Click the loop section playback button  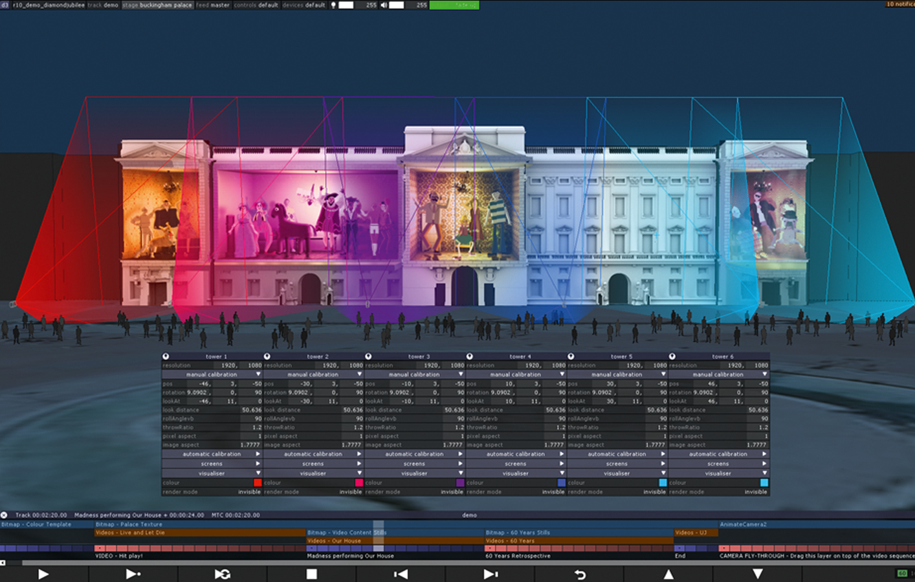click(x=223, y=574)
